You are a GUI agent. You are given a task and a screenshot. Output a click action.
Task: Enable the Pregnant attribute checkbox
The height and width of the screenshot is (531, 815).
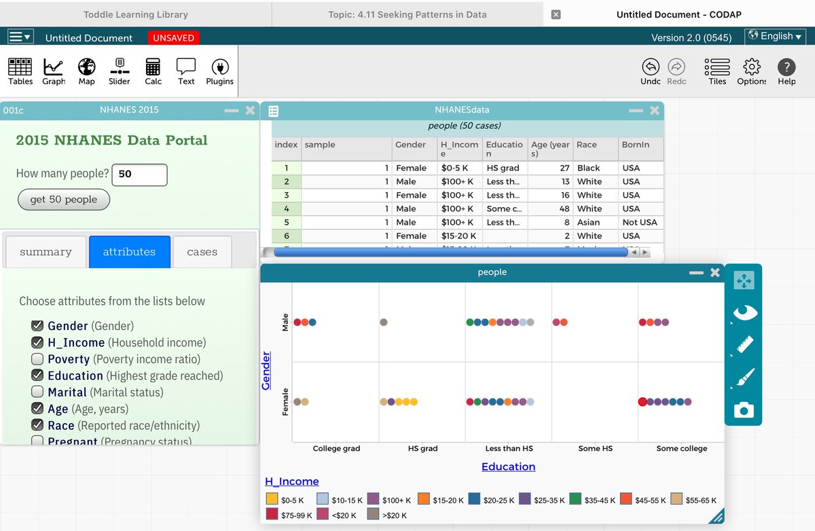[37, 441]
